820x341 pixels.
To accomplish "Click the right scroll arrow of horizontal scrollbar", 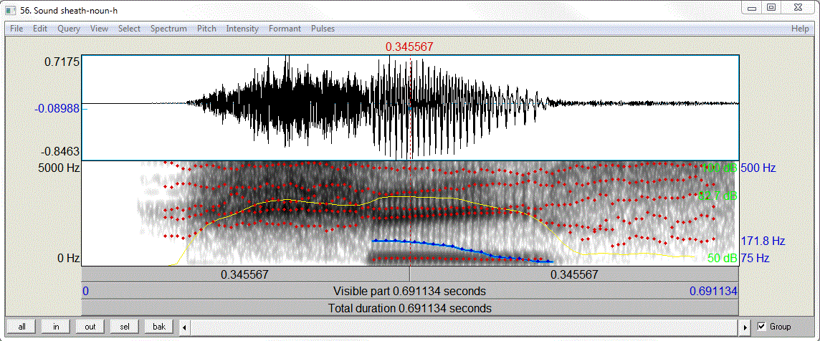I will [745, 327].
